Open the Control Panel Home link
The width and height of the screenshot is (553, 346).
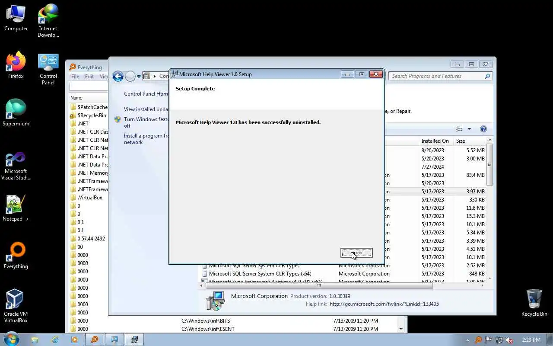click(x=146, y=94)
